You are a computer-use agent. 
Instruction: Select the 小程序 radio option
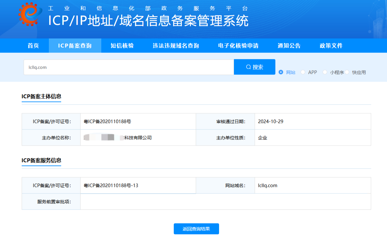click(325, 72)
